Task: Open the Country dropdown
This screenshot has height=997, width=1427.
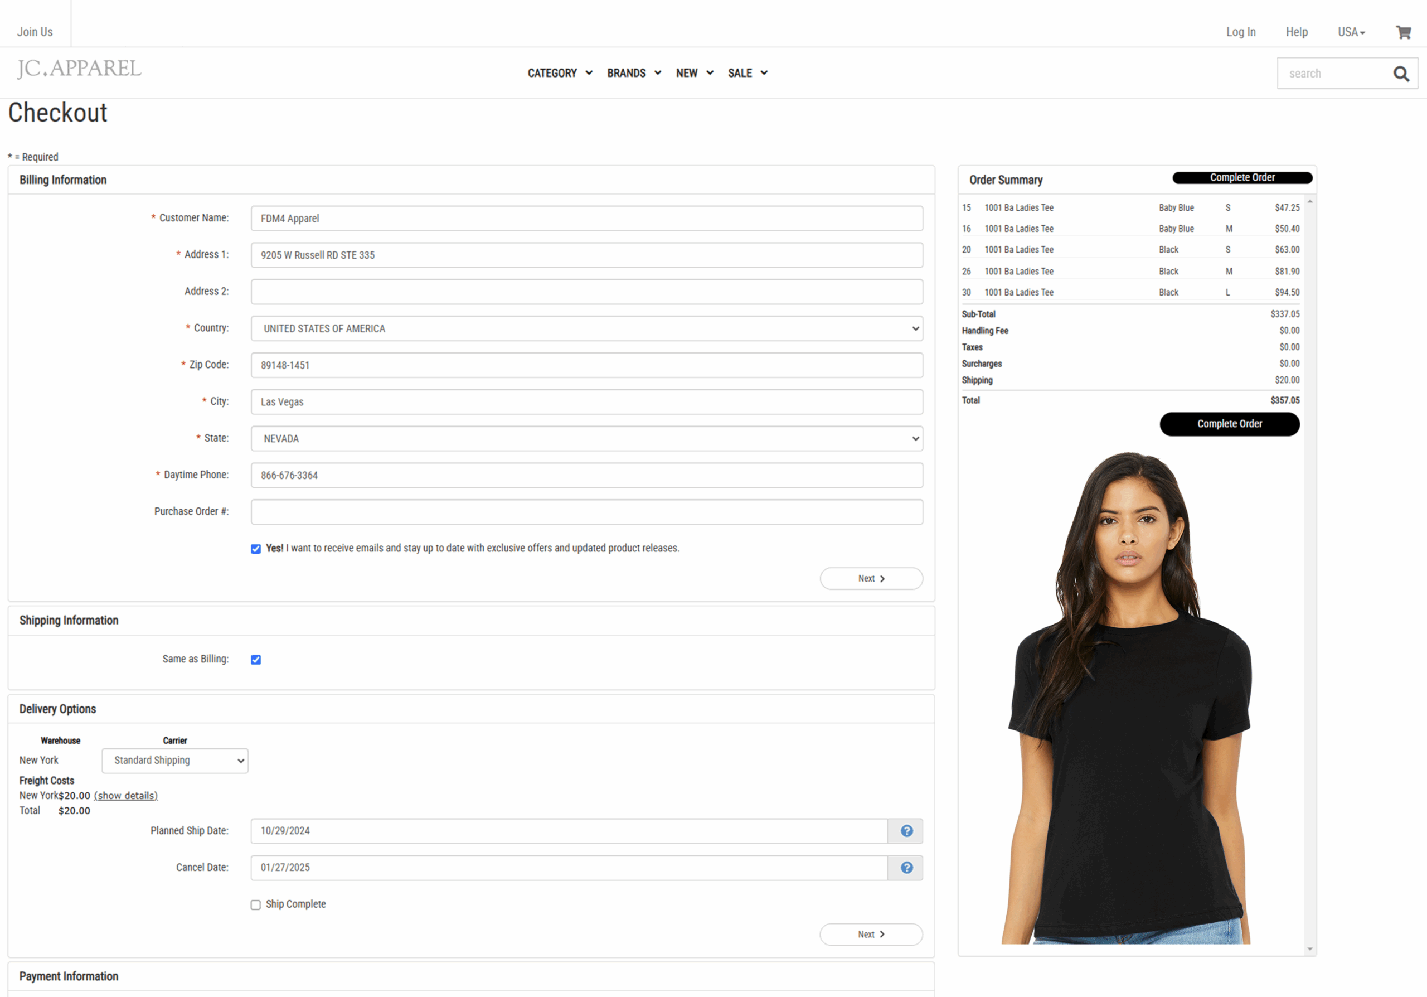Action: click(x=587, y=328)
